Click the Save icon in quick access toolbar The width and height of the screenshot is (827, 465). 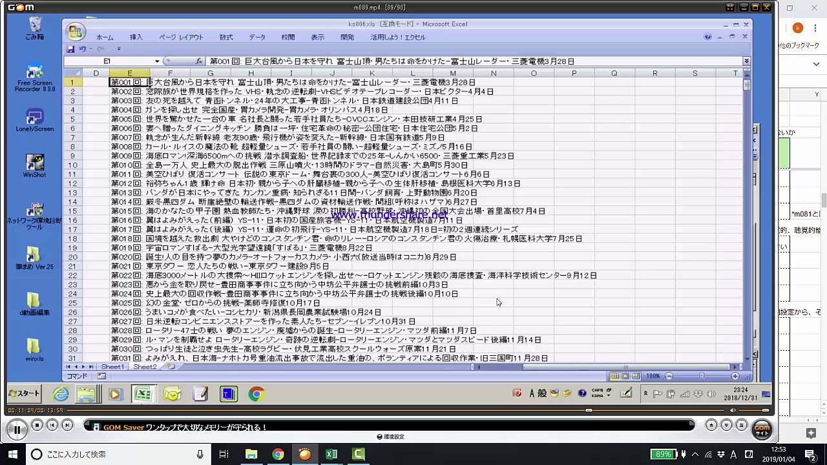(x=71, y=49)
